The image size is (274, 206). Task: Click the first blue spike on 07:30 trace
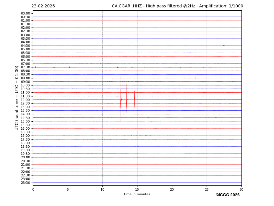tap(35, 67)
